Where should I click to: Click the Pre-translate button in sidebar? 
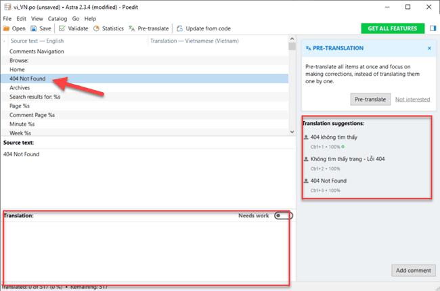(370, 99)
